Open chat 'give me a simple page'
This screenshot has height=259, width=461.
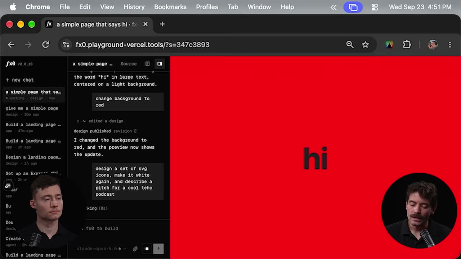[x=33, y=111]
